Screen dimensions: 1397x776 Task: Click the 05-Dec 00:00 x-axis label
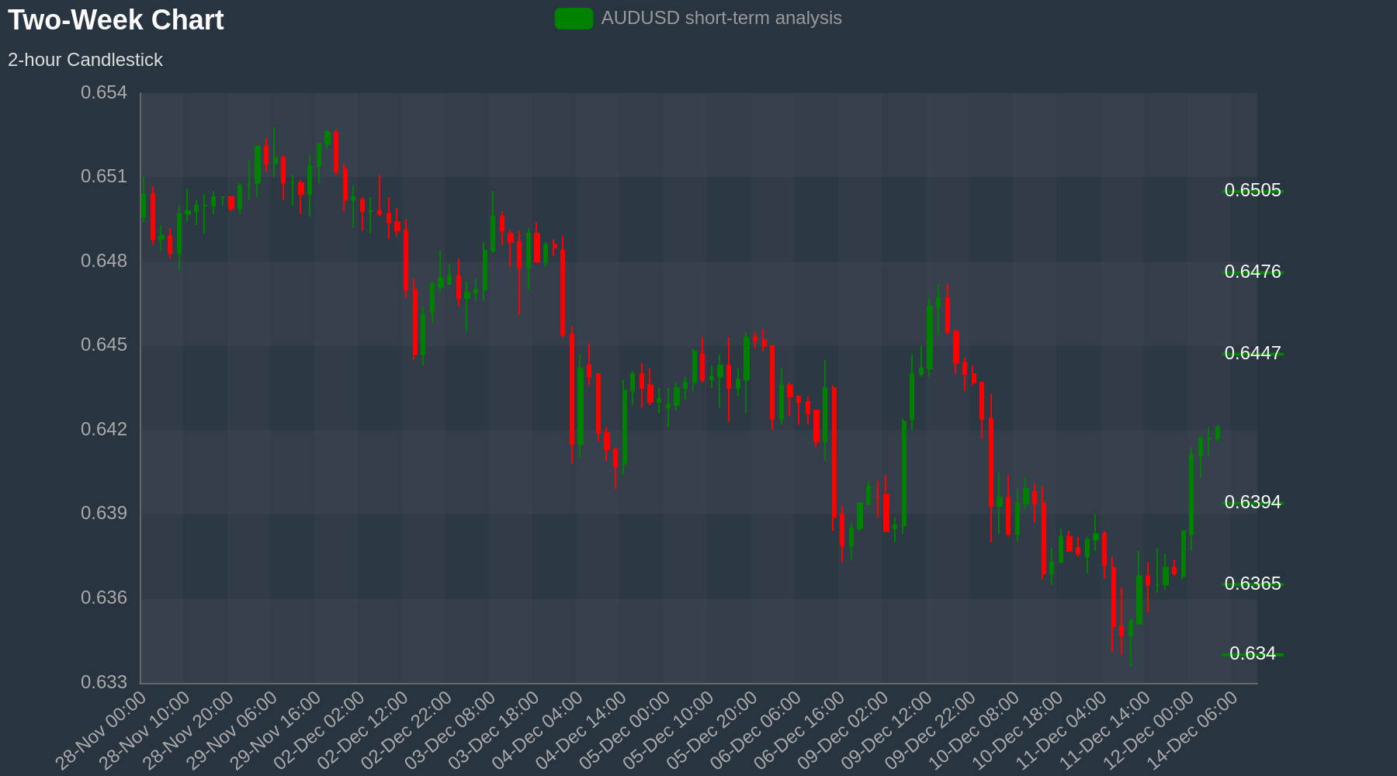625,730
